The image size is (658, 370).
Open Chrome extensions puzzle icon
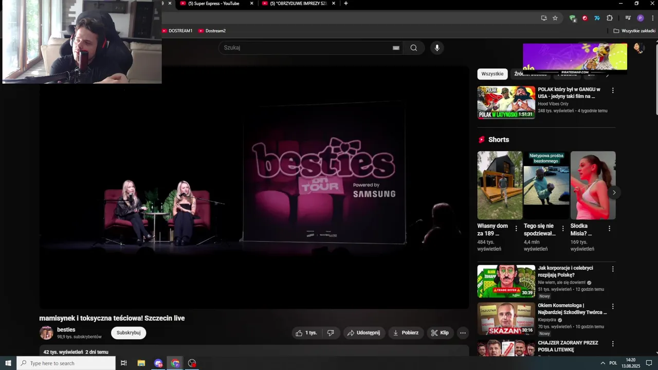coord(610,18)
